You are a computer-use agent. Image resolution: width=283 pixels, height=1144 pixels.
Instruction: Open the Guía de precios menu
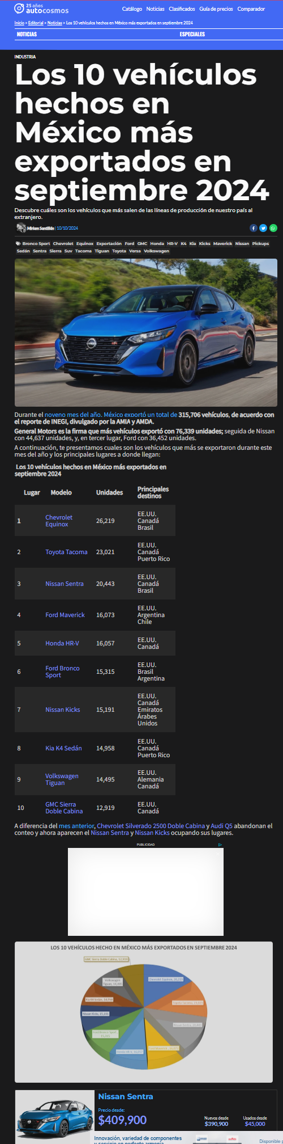(217, 9)
